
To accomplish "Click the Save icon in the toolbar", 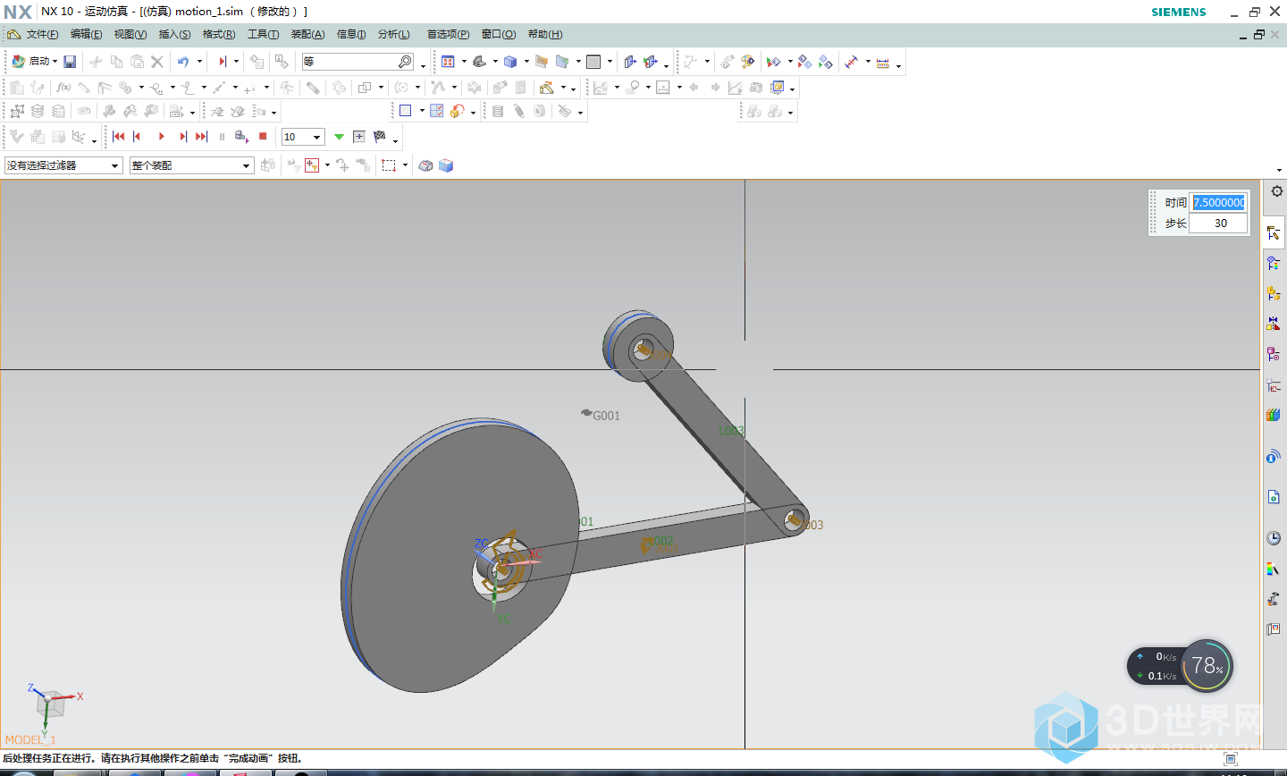I will [70, 62].
